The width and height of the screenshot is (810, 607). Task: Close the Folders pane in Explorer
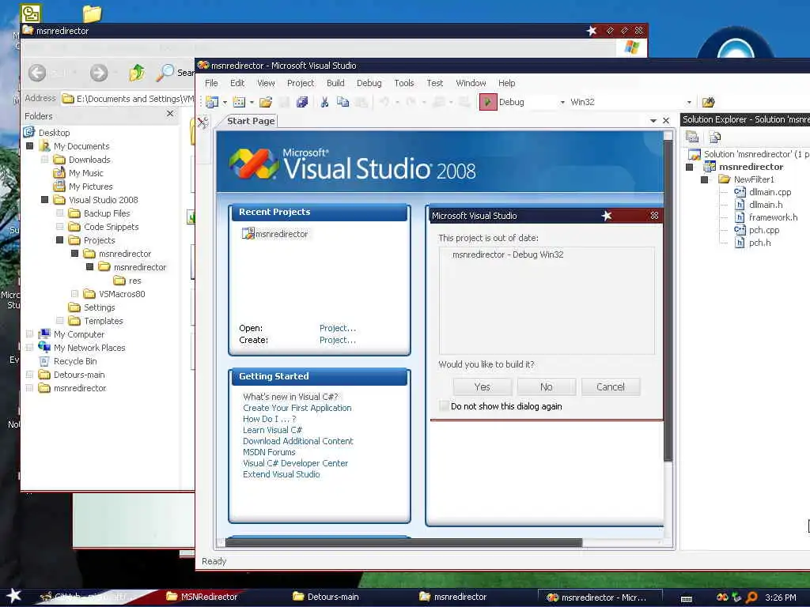(x=170, y=113)
